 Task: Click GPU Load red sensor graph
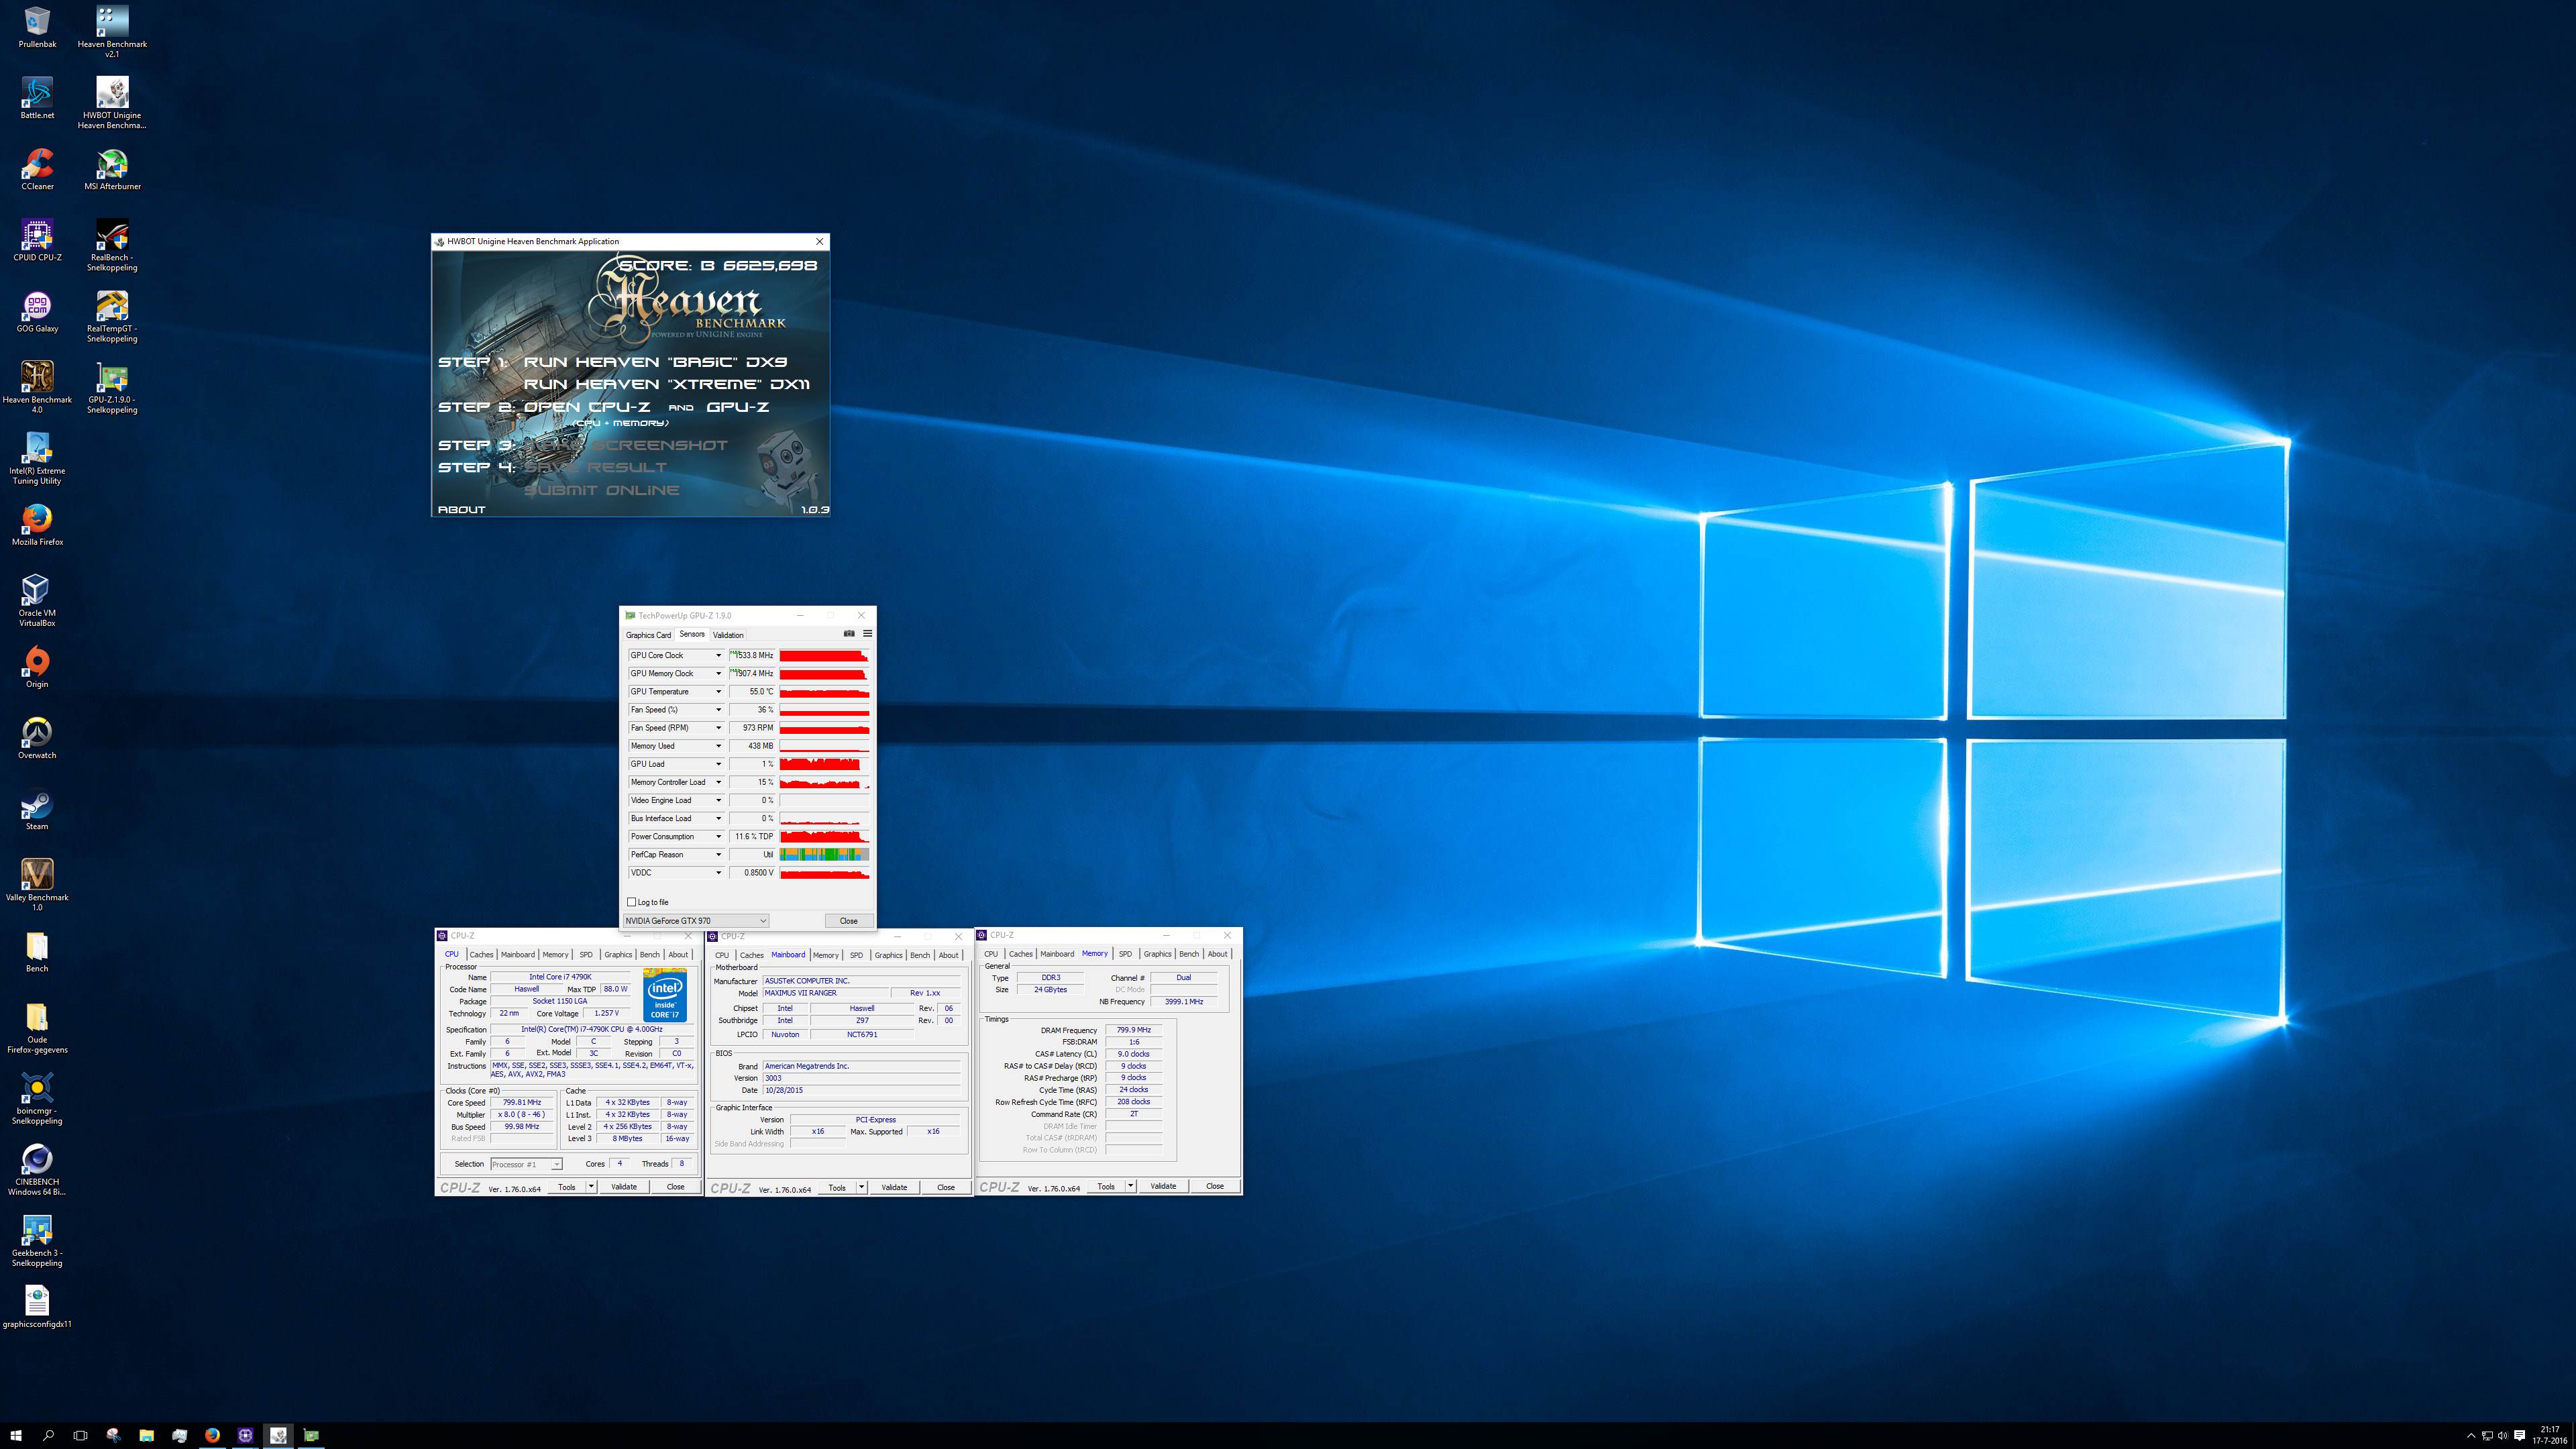pyautogui.click(x=824, y=764)
